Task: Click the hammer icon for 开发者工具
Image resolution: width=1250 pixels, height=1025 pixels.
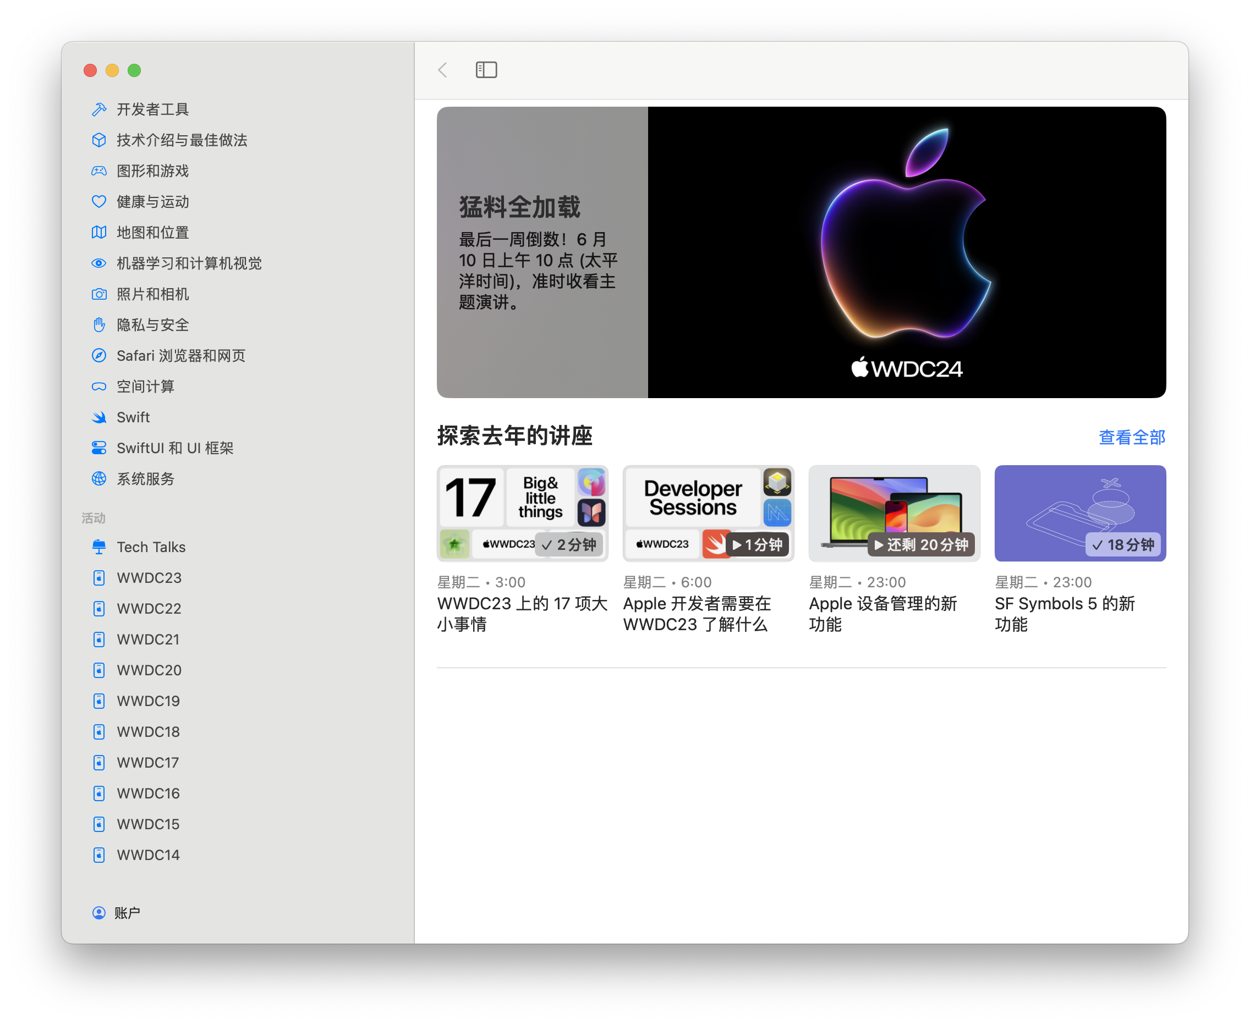Action: pos(98,109)
